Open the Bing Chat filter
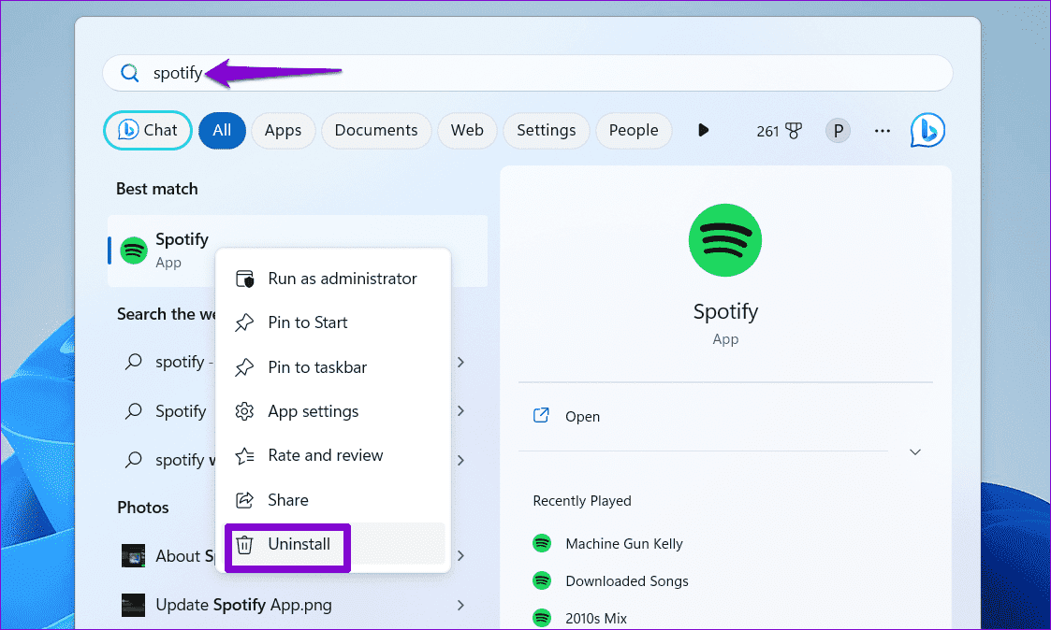The width and height of the screenshot is (1051, 630). (x=148, y=130)
